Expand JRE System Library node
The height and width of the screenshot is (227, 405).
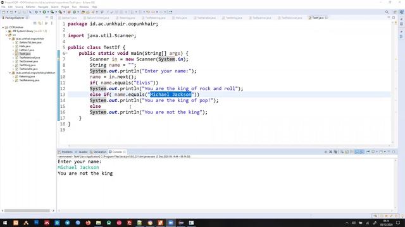click(x=6, y=31)
